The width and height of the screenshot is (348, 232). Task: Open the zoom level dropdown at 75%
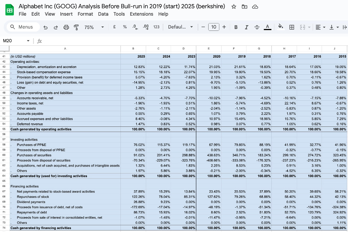tap(94, 27)
